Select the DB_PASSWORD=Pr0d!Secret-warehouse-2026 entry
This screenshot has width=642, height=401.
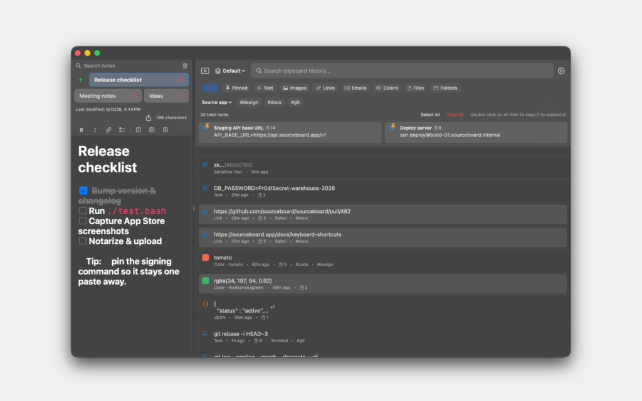pos(384,191)
